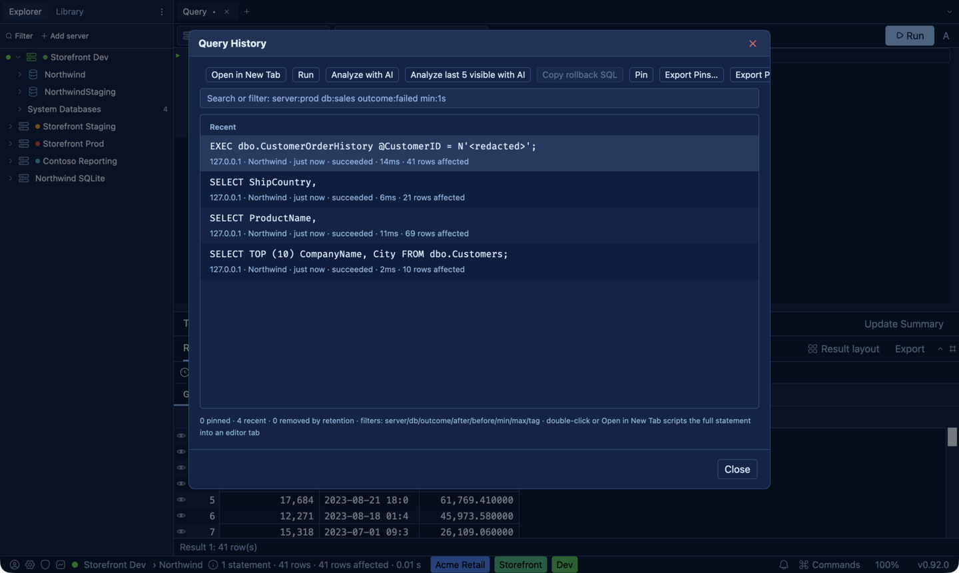Add a new query tab with plus

(246, 11)
